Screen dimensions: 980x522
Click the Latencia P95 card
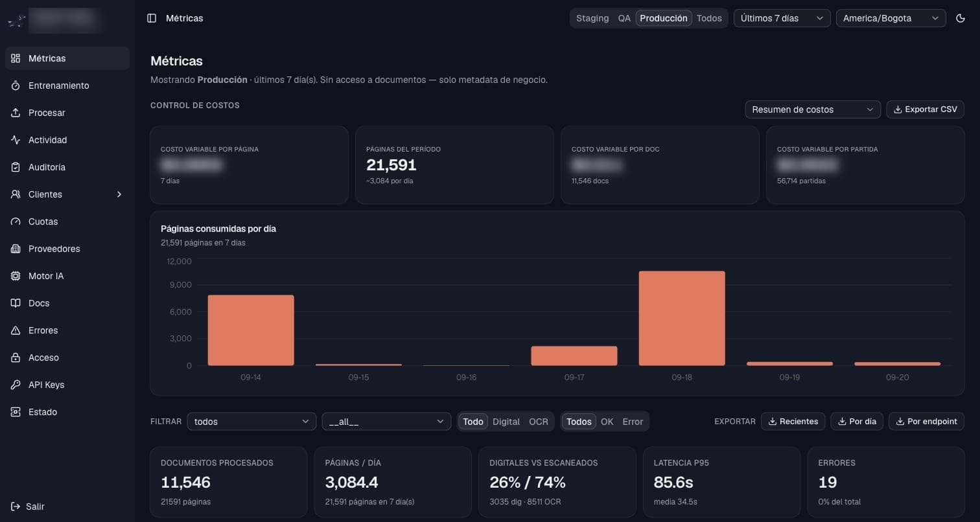[722, 482]
